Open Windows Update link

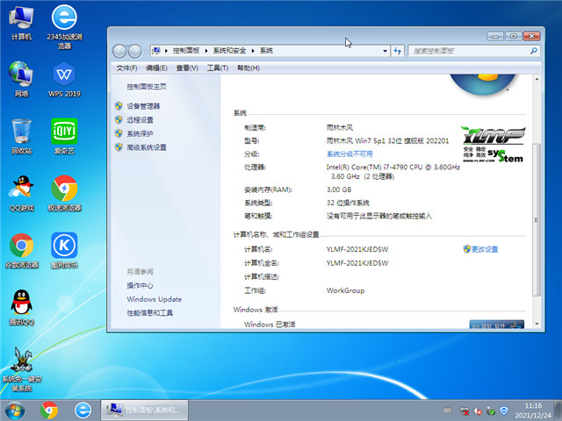[x=155, y=299]
